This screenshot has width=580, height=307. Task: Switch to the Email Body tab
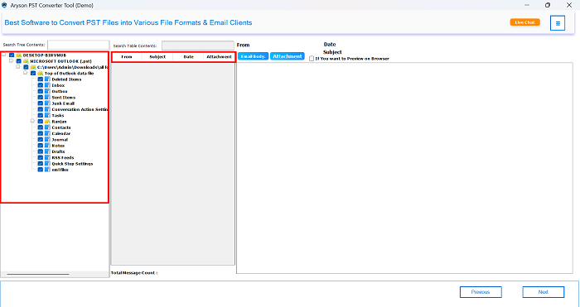coord(253,56)
